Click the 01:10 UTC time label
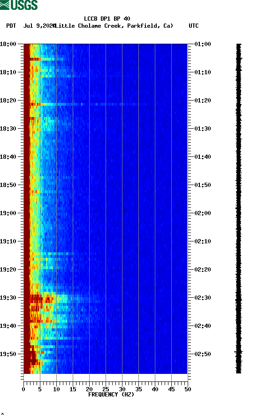259x419 pixels. [x=203, y=72]
